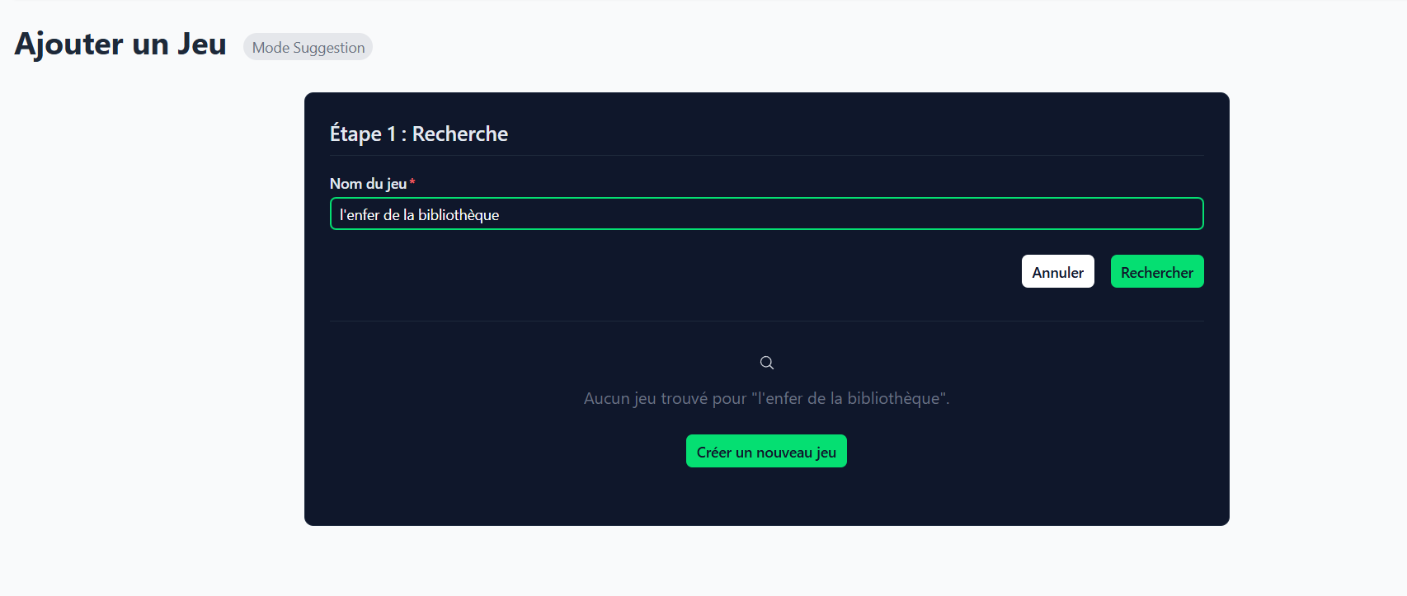This screenshot has width=1407, height=596.
Task: Click the Ajouter un Jeu page title
Action: click(x=120, y=45)
